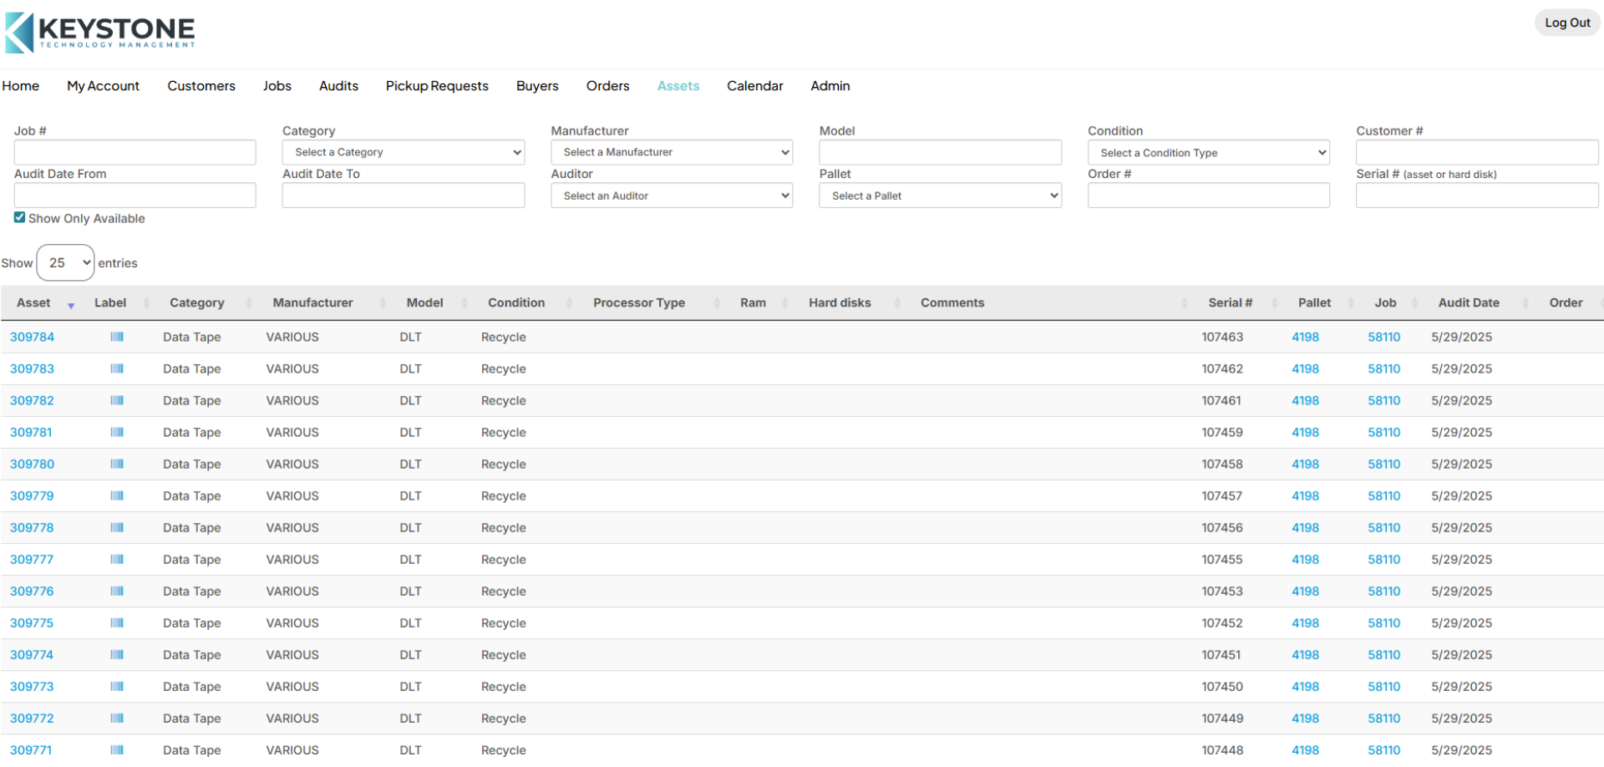Open asset link 309780
Viewport: 1604px width, 767px height.
pos(32,465)
